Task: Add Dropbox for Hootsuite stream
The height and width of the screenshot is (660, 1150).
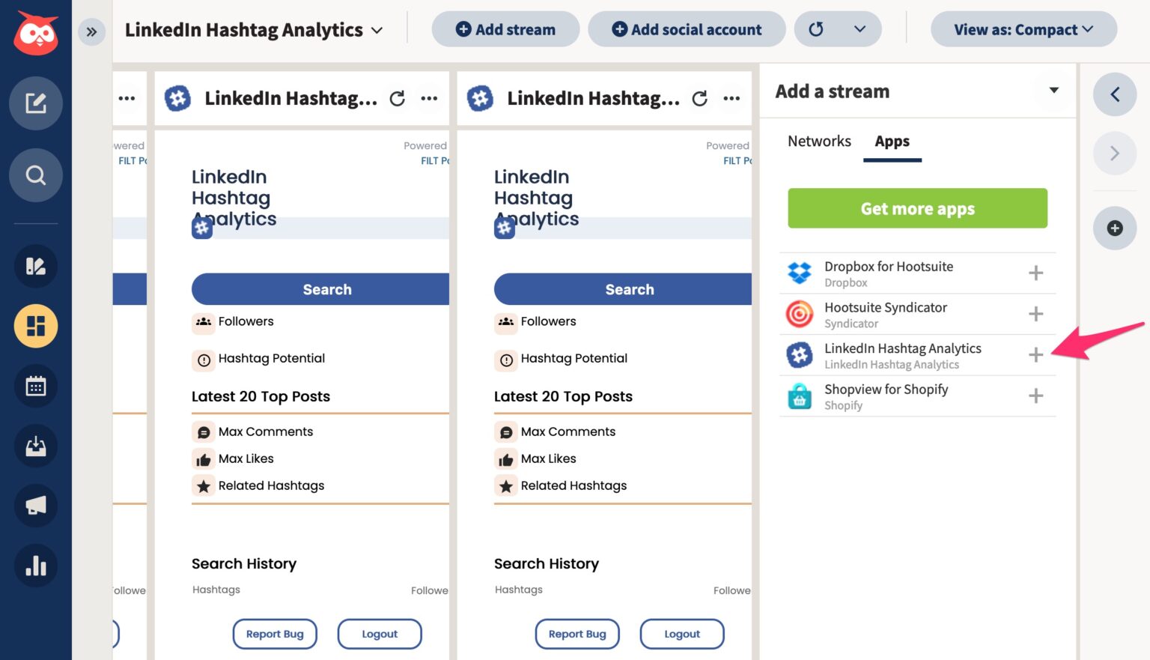Action: [1035, 273]
